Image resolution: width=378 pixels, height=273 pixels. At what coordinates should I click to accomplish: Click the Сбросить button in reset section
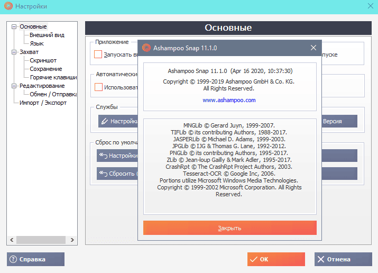pyautogui.click(x=117, y=174)
